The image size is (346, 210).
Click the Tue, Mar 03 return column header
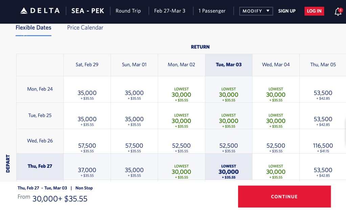(229, 64)
